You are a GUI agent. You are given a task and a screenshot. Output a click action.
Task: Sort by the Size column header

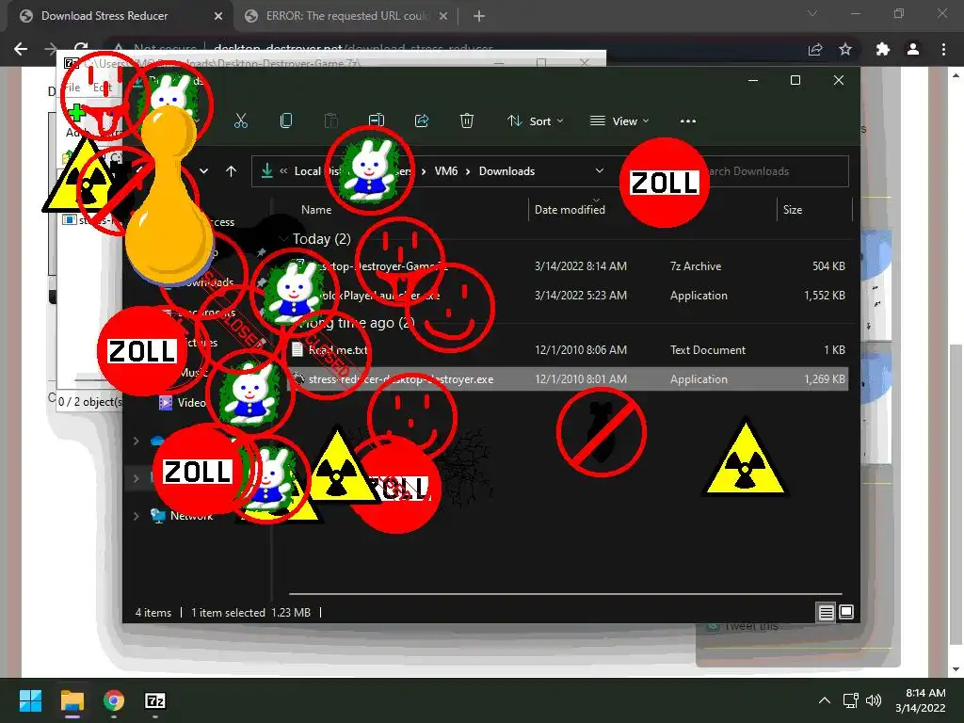[793, 210]
